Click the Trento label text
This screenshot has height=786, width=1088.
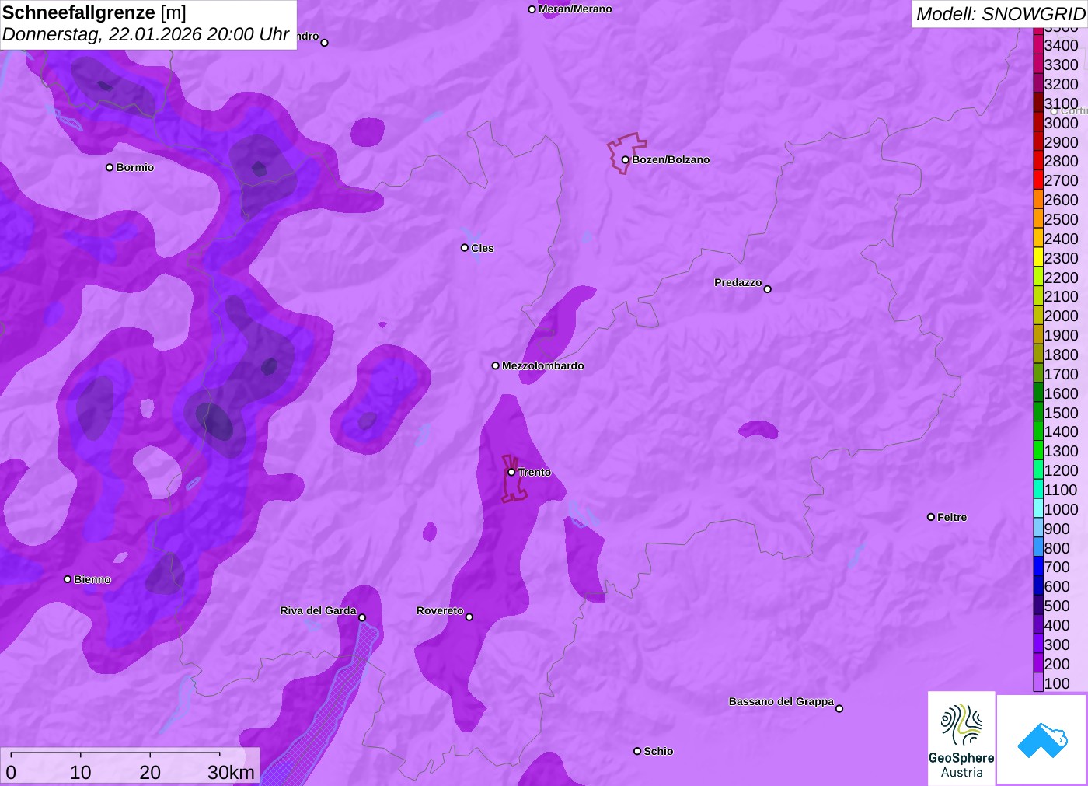coord(535,472)
